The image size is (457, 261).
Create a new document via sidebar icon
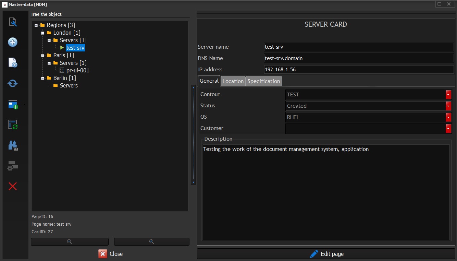(13, 62)
